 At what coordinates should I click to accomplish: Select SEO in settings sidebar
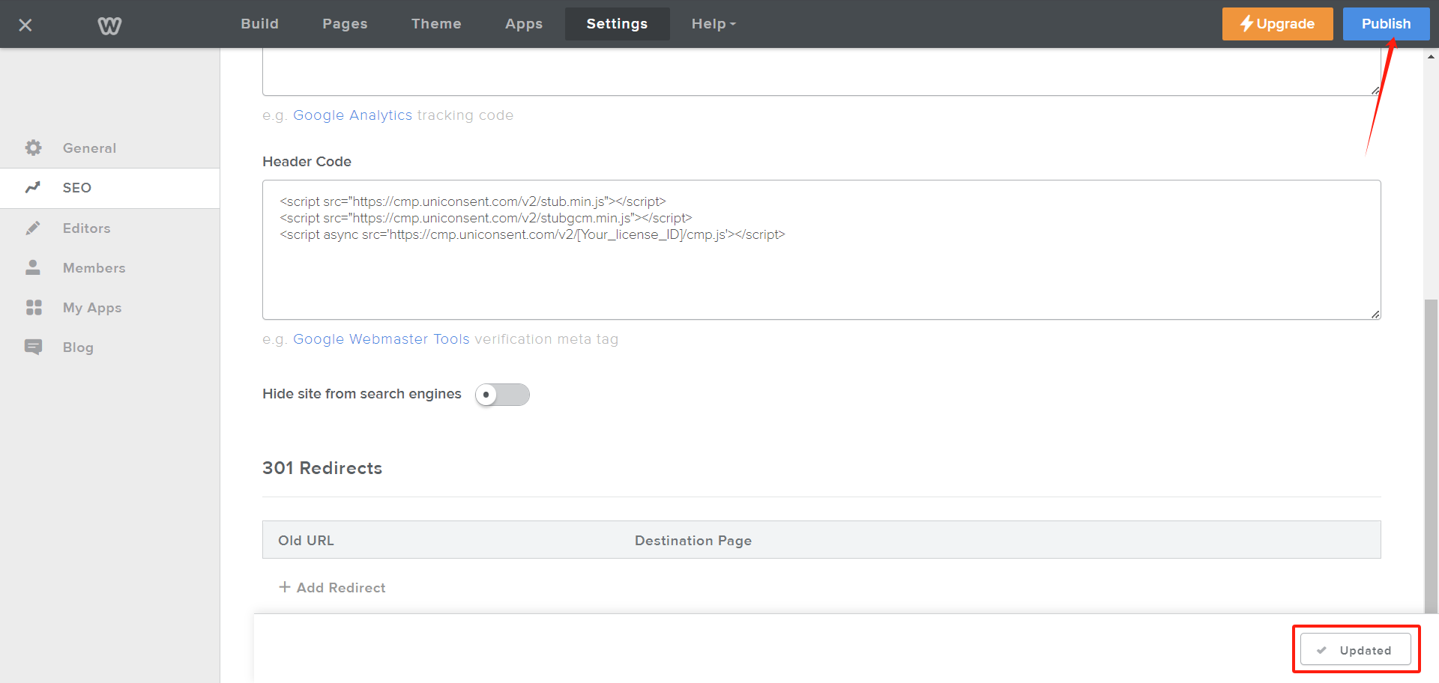[110, 187]
